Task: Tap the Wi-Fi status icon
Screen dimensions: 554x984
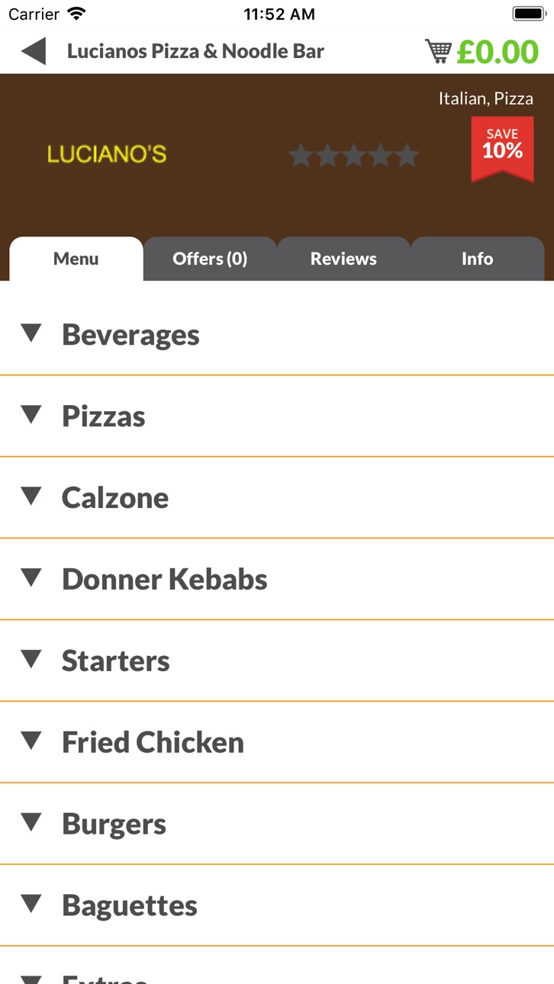Action: tap(76, 14)
